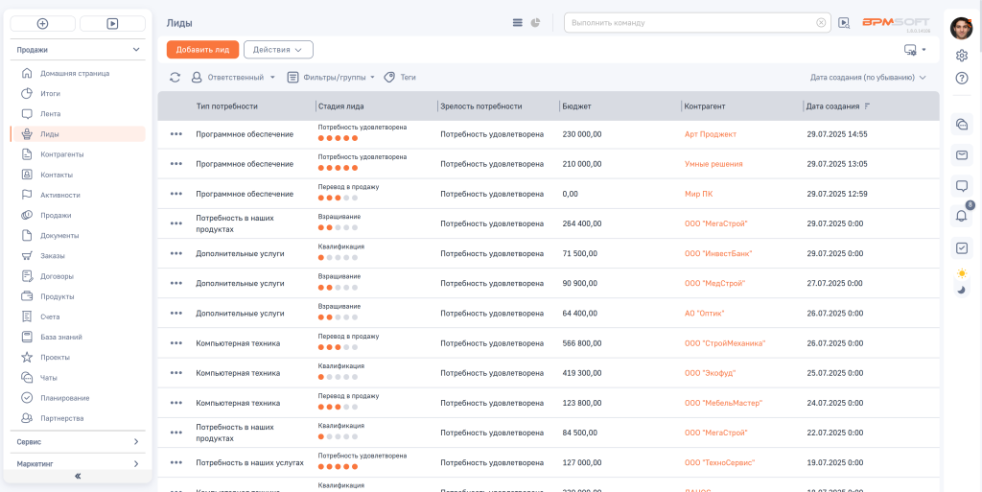Open the notifications bell icon
The height and width of the screenshot is (492, 982).
pyautogui.click(x=961, y=216)
